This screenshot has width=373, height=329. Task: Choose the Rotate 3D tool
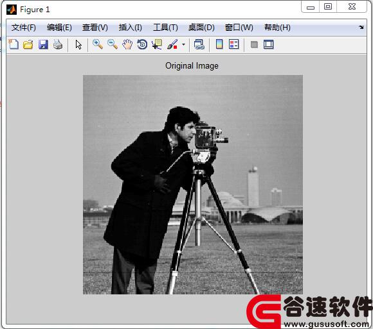coord(142,44)
